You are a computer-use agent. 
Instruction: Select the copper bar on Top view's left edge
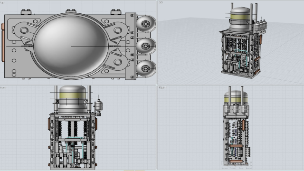tap(3, 42)
